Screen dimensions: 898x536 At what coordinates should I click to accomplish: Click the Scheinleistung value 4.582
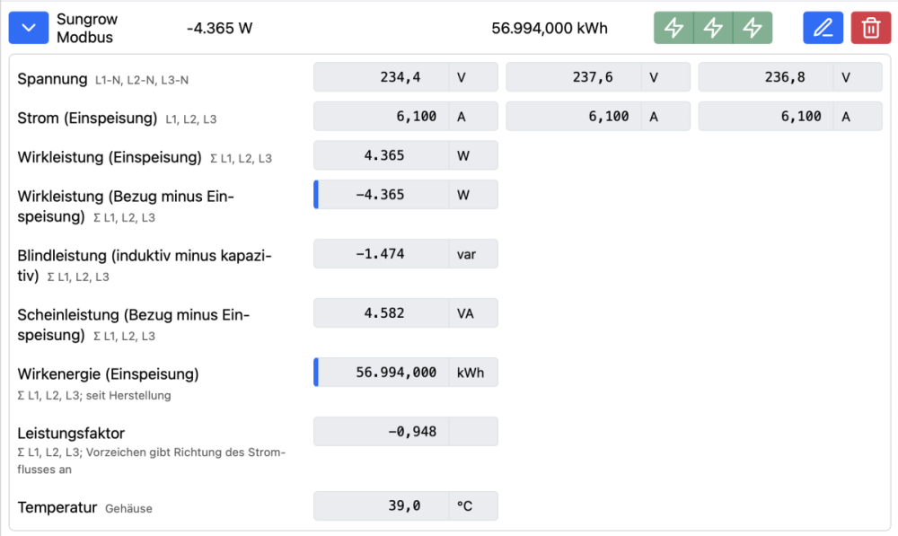382,313
